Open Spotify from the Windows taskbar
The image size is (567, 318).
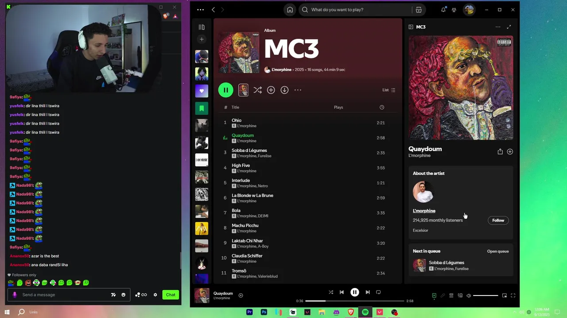[365, 312]
